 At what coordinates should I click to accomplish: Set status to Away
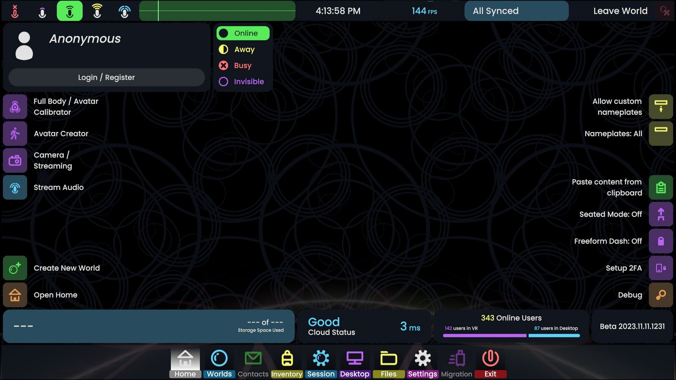(244, 49)
